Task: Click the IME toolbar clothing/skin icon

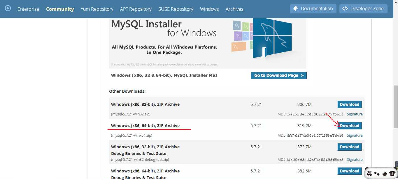Action: click(x=392, y=174)
